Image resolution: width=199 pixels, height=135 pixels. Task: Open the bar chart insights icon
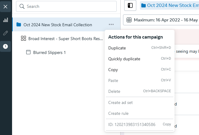(x=5, y=20)
